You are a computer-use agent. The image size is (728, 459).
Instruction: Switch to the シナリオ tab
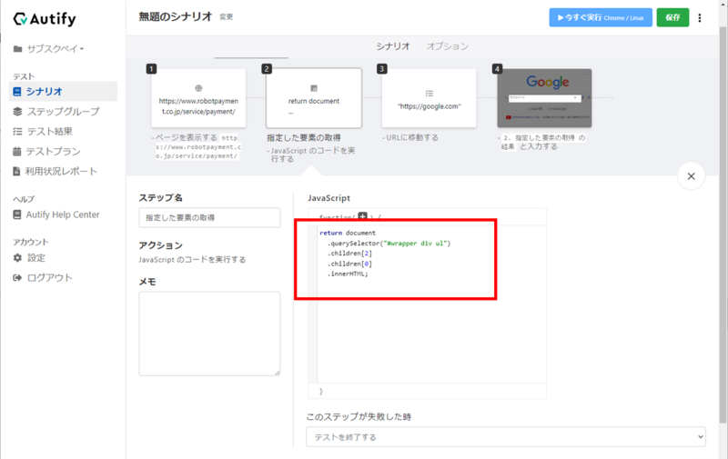(393, 46)
